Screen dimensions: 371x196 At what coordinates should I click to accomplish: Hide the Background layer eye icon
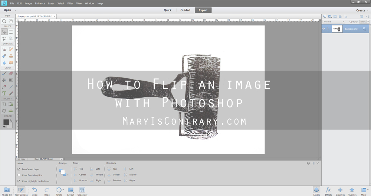point(324,29)
